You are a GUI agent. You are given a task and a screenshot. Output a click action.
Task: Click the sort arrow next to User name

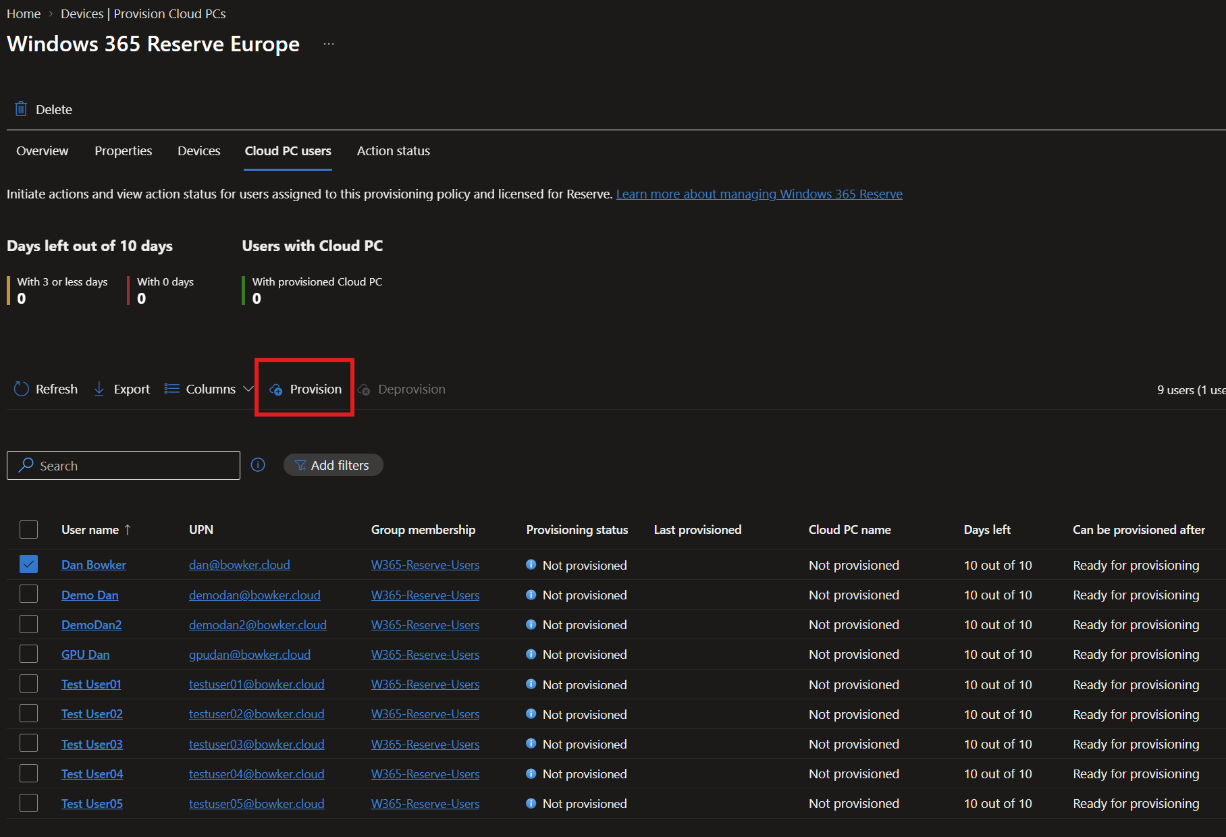(128, 530)
